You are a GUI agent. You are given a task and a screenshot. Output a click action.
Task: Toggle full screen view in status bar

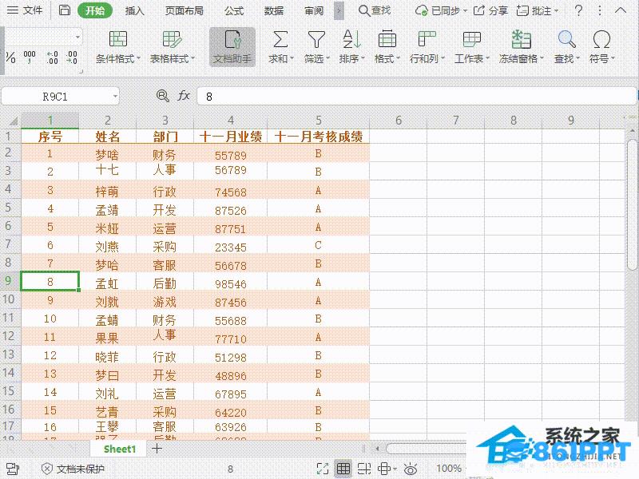(323, 469)
